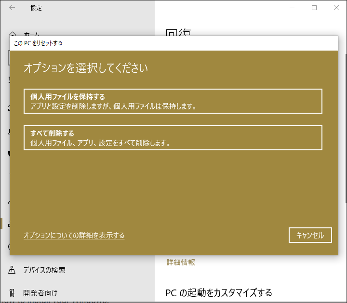
Task: Open the 詳細情報 link in Settings
Action: [x=181, y=263]
